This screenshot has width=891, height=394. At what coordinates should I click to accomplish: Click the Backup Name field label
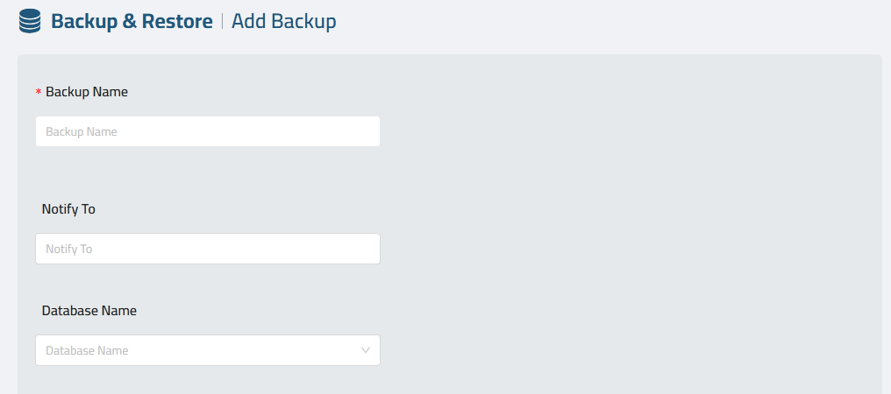(87, 92)
